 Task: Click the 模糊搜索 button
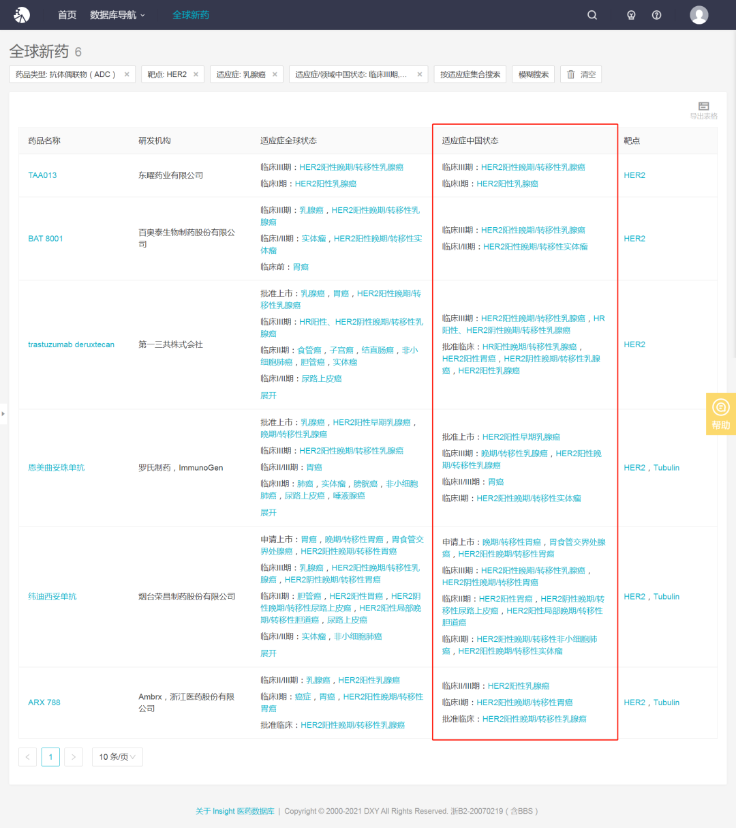[534, 74]
